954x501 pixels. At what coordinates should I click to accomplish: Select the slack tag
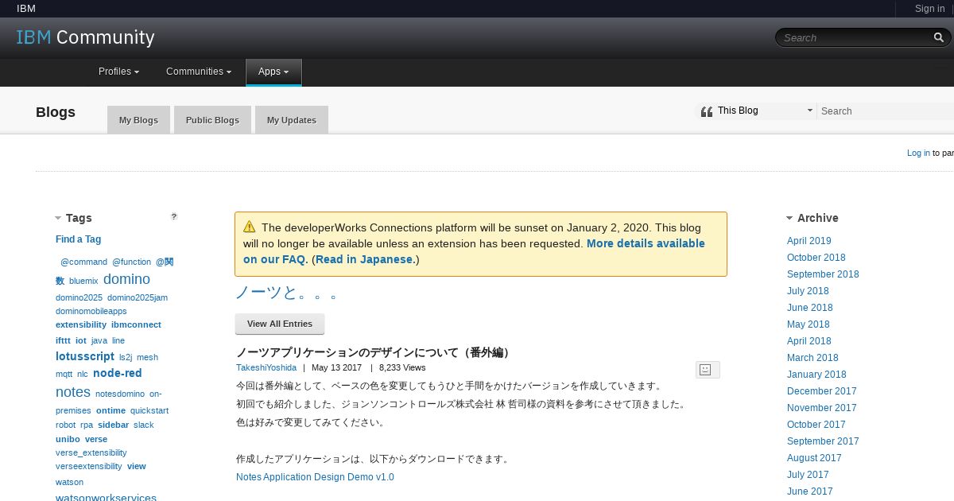(144, 425)
